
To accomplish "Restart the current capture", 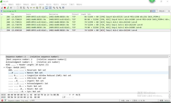I will point(8,8).
